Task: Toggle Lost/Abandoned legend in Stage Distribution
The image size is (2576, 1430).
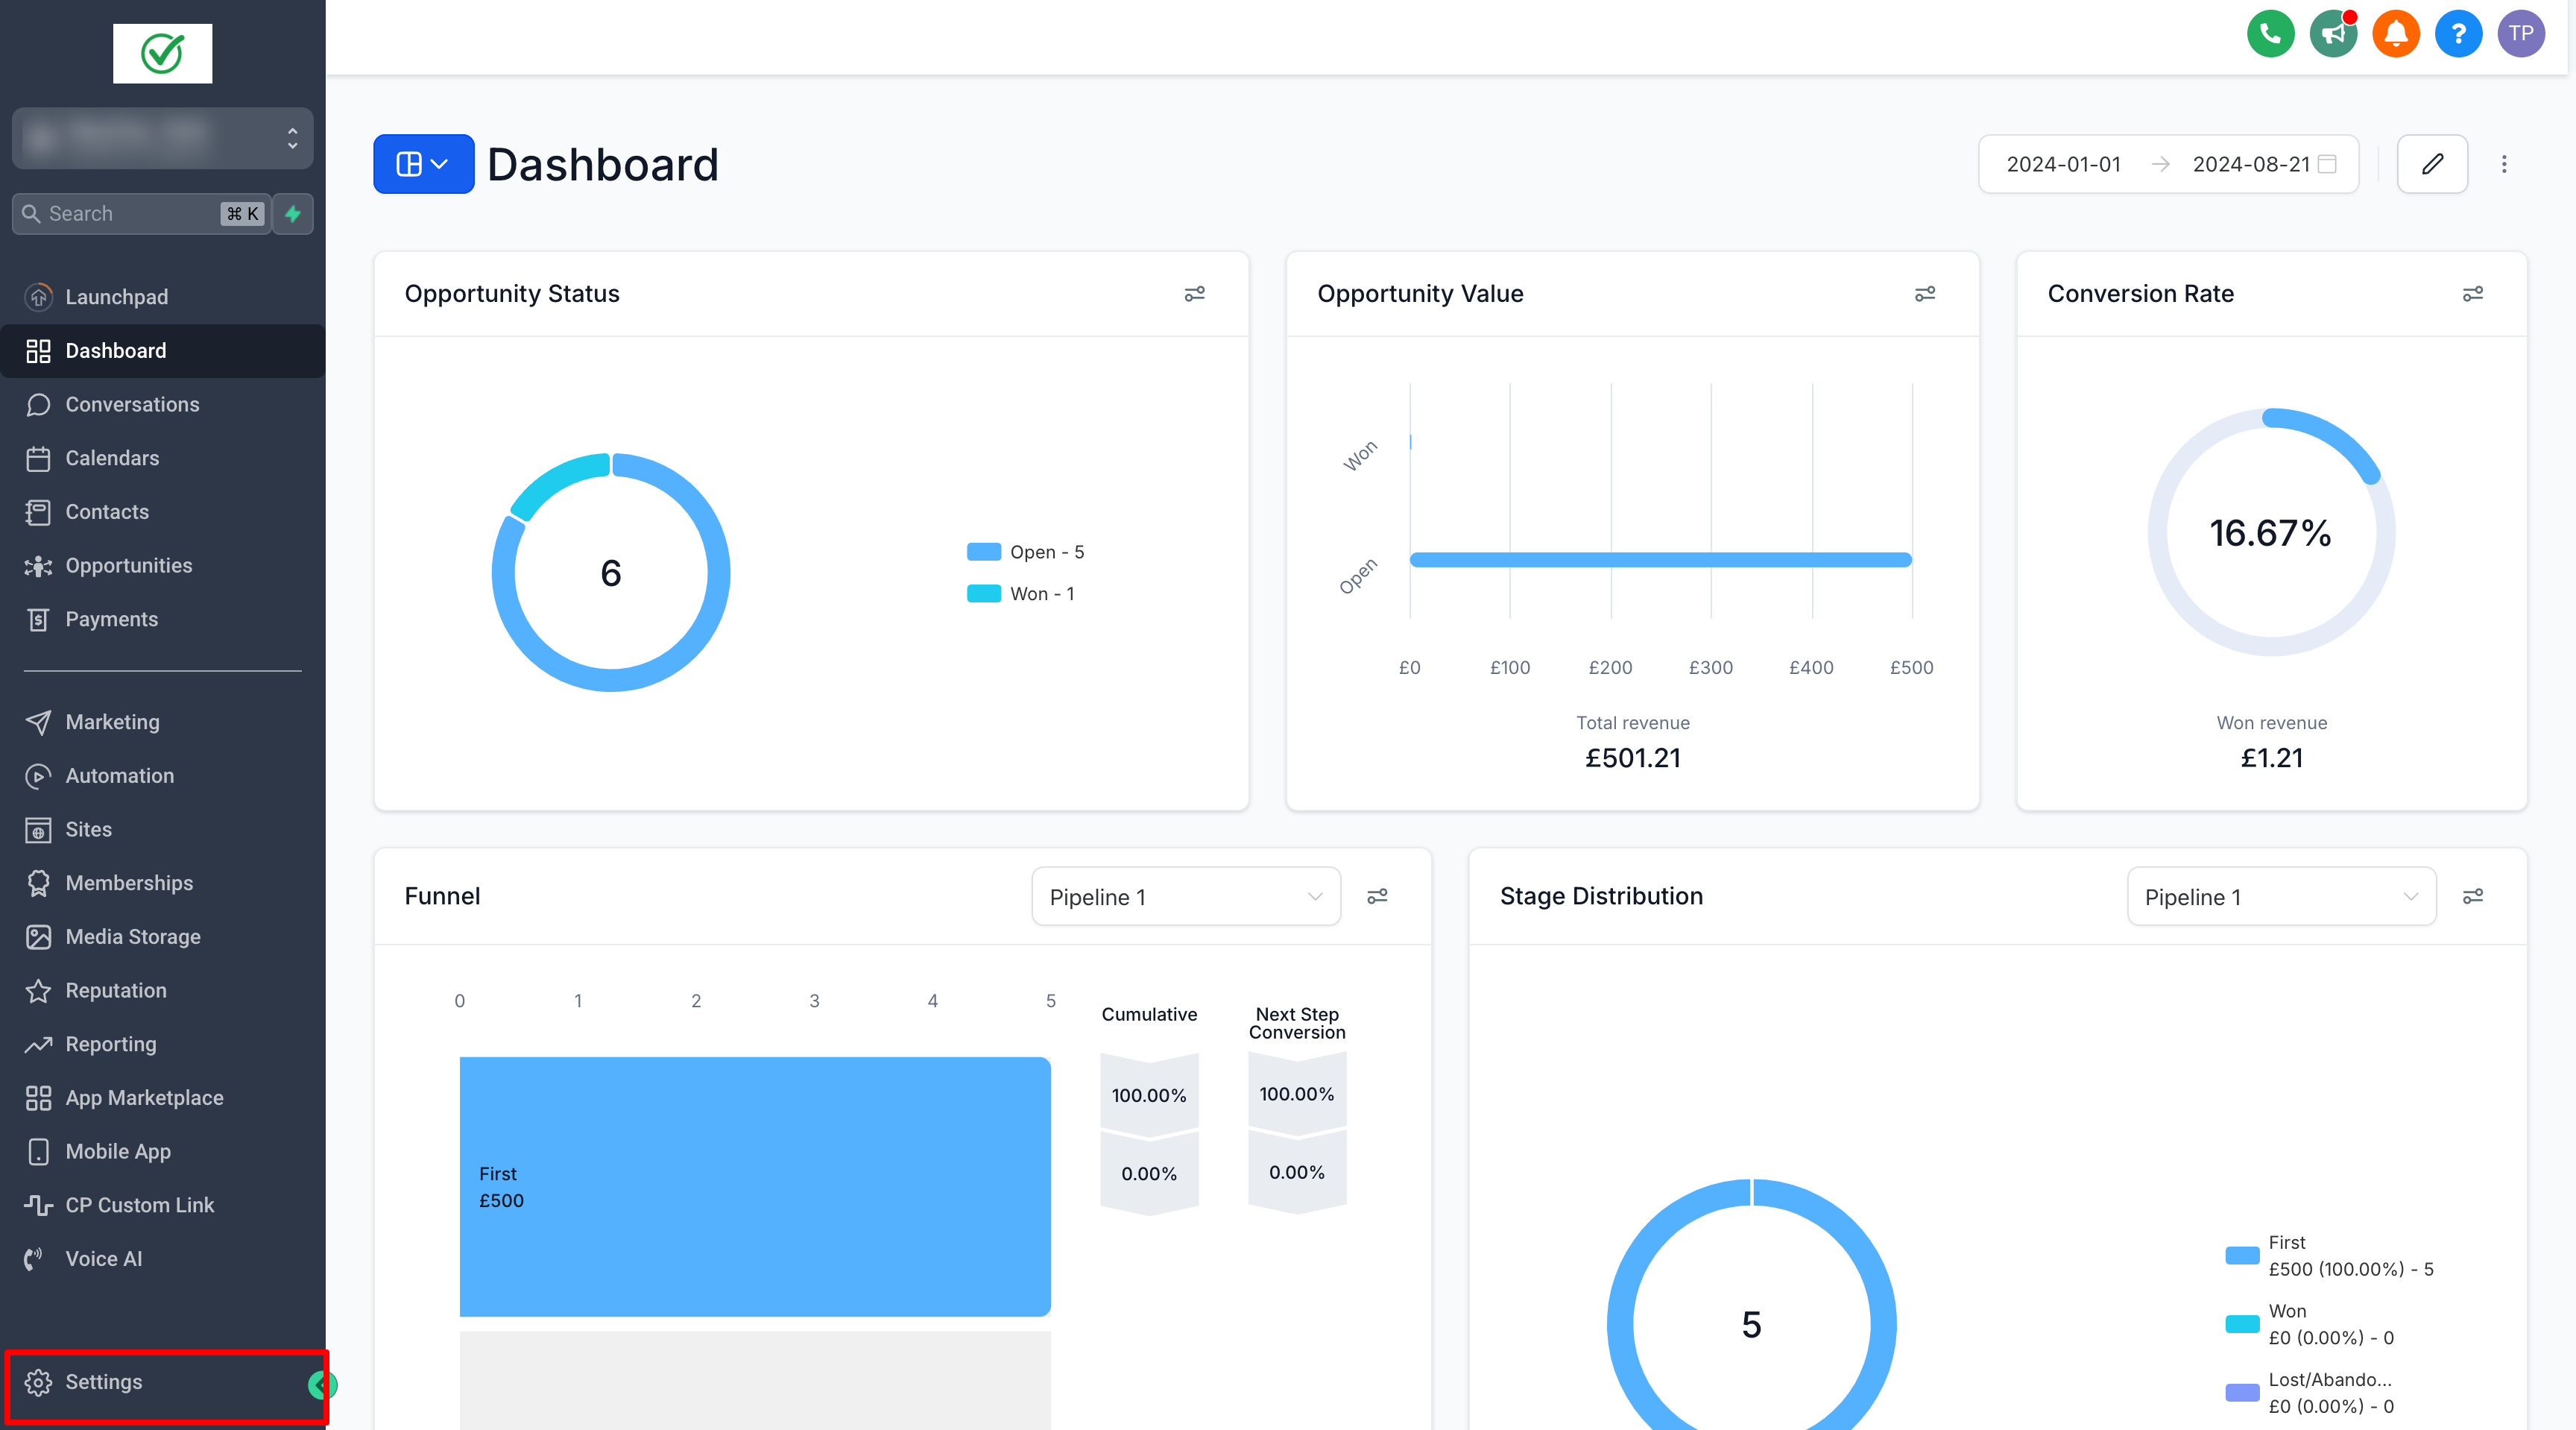Action: [2310, 1392]
